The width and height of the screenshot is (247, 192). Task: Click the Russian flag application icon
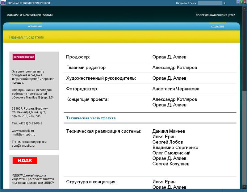[x=3, y=3]
